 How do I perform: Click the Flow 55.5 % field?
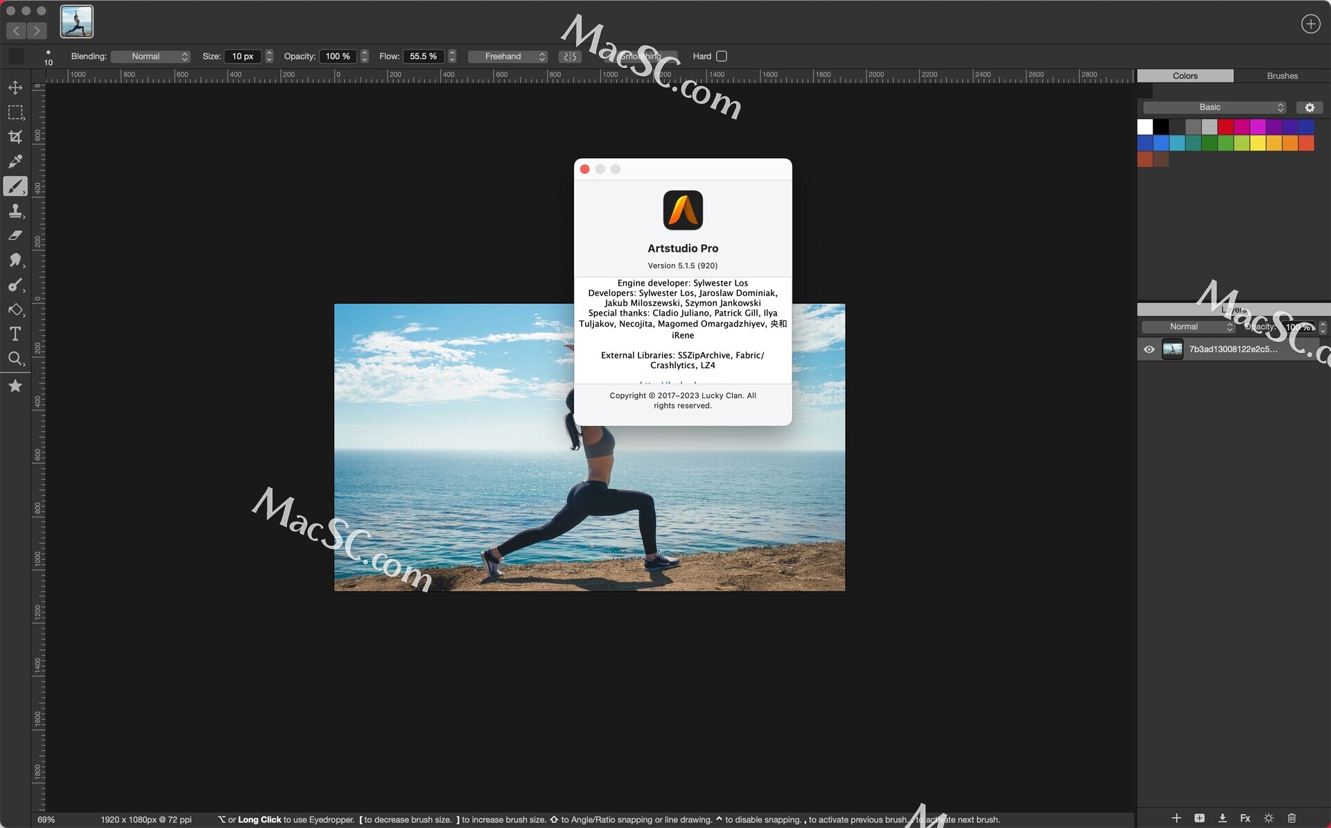click(424, 57)
